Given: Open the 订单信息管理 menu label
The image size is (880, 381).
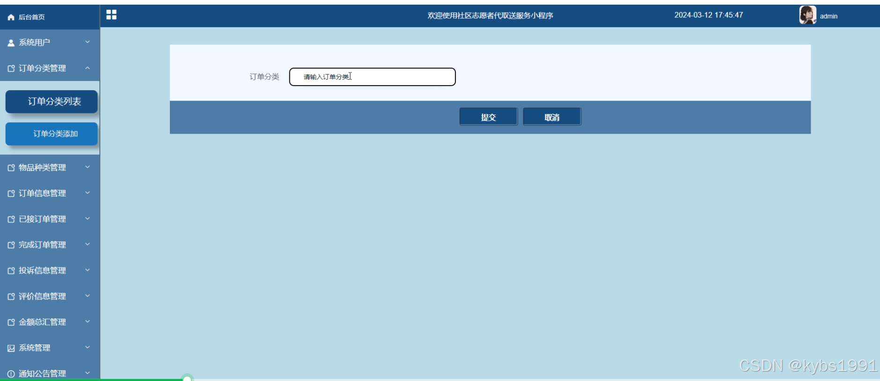Looking at the screenshot, I should (x=42, y=193).
